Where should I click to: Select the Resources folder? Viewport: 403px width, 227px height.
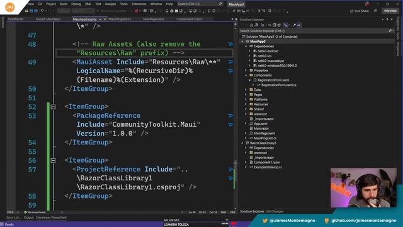(261, 105)
